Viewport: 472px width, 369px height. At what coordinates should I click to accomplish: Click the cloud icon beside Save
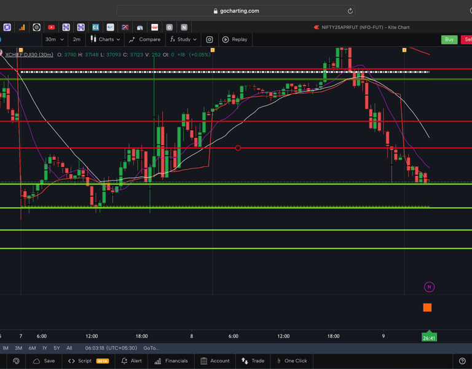(36, 361)
